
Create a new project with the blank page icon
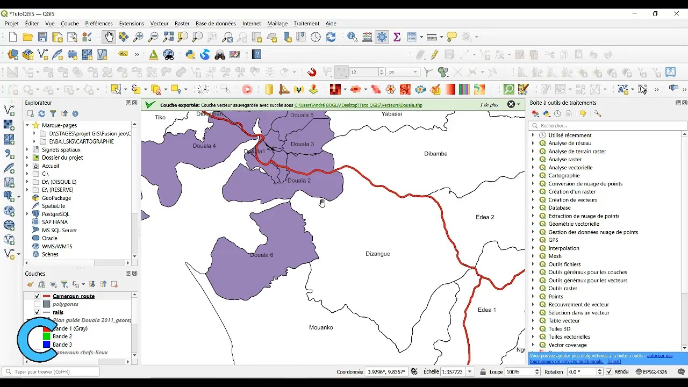tap(13, 37)
